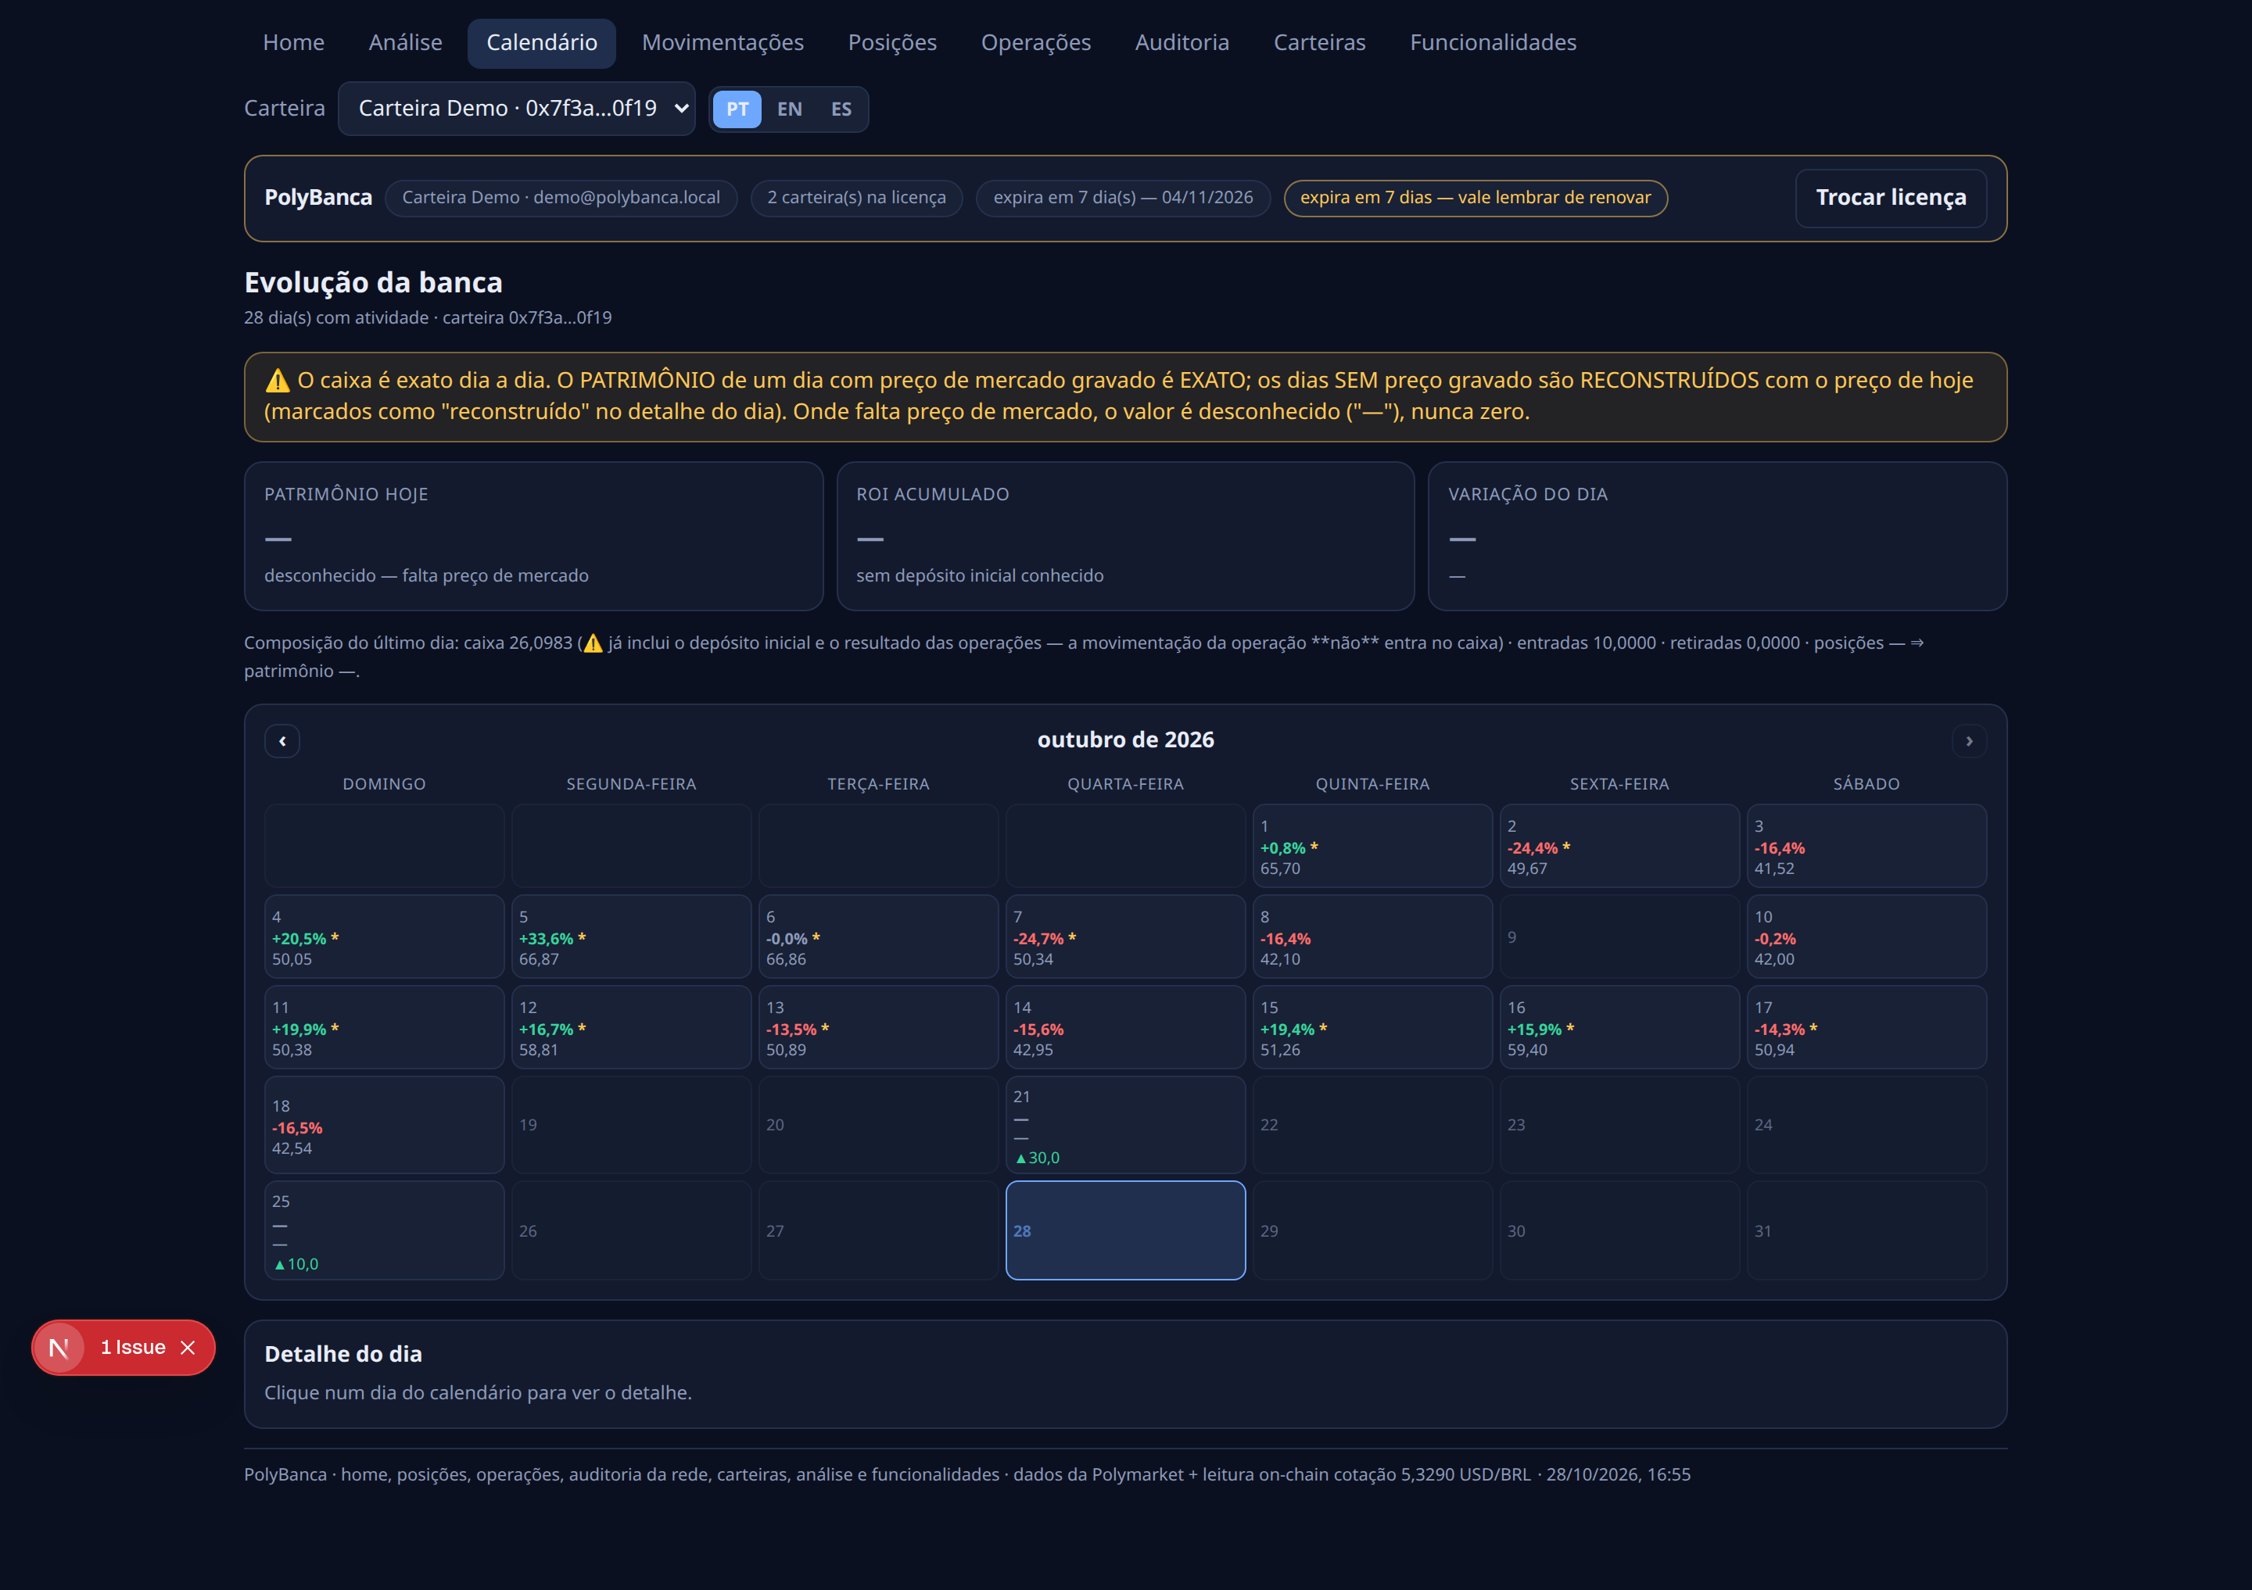Select calendar day 17 showing -14,3%
The width and height of the screenshot is (2252, 1590).
tap(1867, 1027)
